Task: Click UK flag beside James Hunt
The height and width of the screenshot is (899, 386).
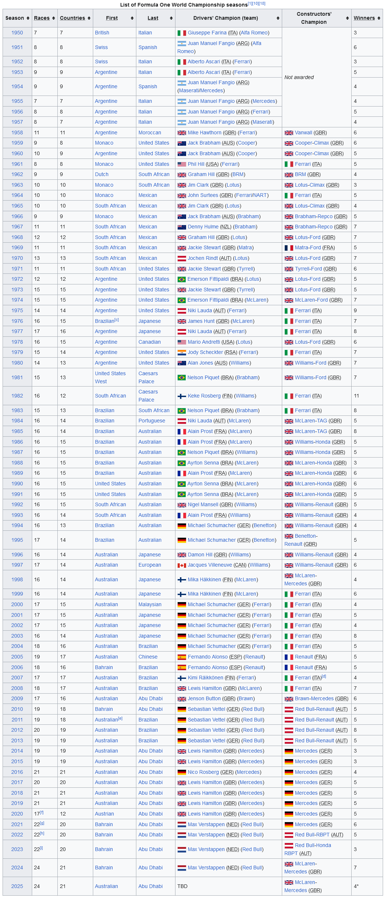Action: click(182, 321)
